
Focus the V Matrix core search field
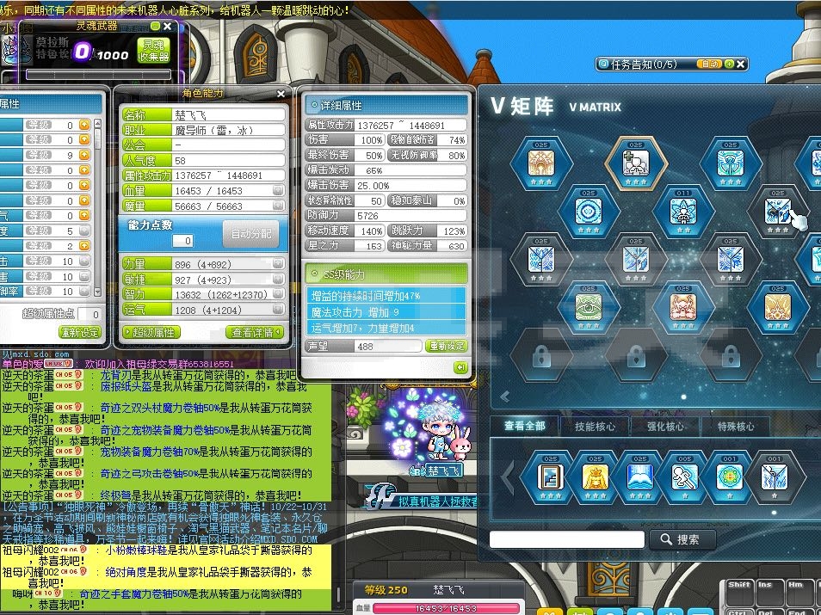click(566, 539)
